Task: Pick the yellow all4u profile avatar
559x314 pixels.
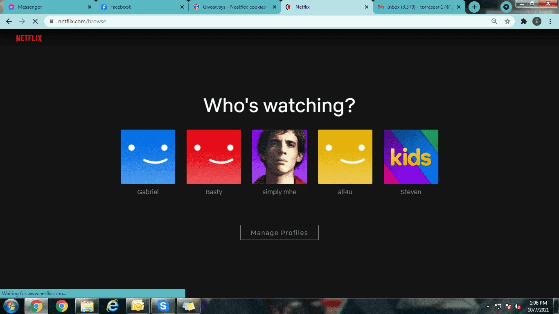Action: pyautogui.click(x=345, y=157)
